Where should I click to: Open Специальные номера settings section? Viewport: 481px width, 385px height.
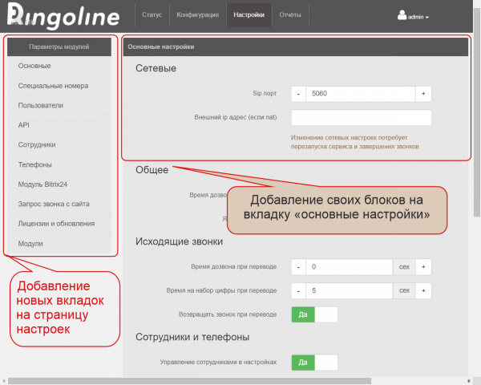[x=53, y=85]
